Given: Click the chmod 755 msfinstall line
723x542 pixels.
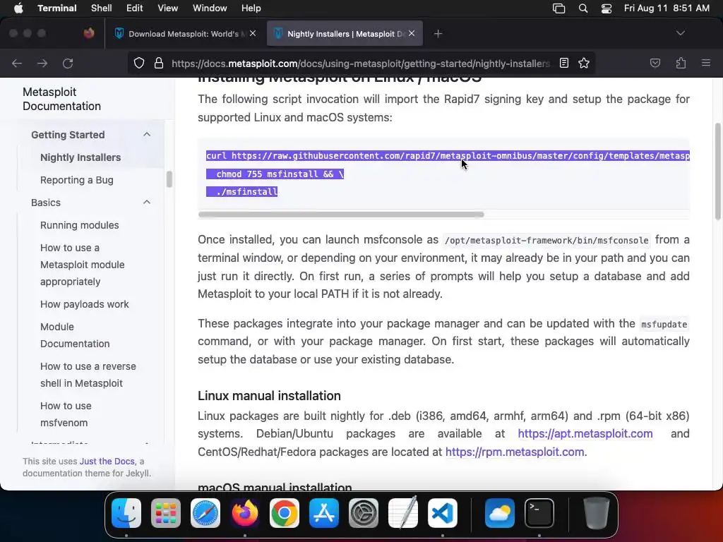Looking at the screenshot, I should click(x=275, y=174).
